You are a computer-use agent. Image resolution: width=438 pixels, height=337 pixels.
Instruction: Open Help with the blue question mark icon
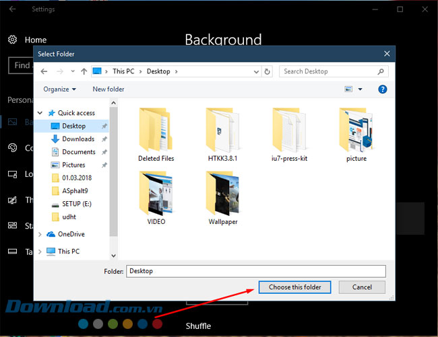point(383,89)
